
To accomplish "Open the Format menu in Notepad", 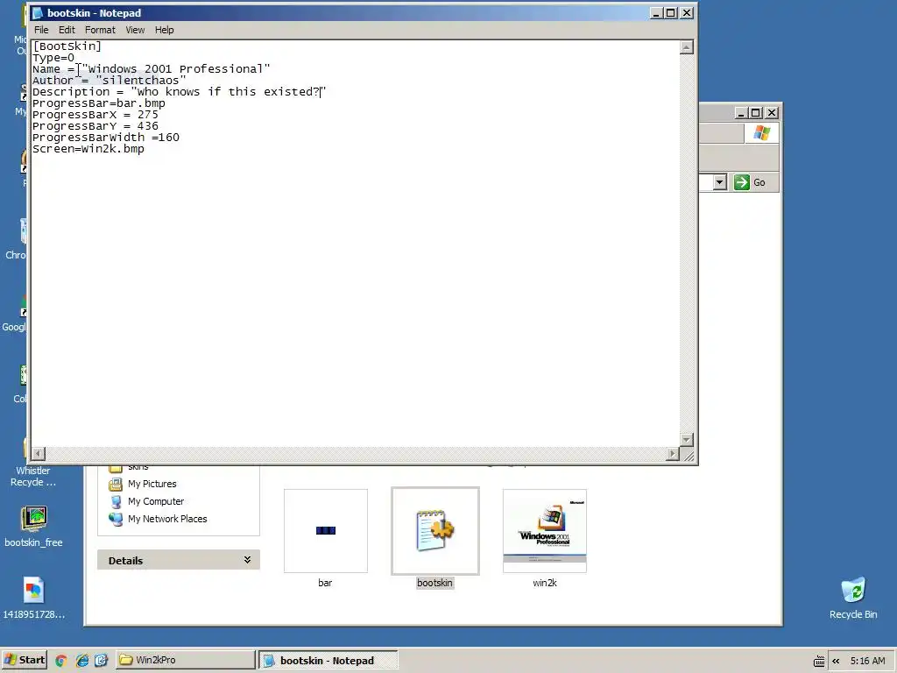I will (100, 30).
